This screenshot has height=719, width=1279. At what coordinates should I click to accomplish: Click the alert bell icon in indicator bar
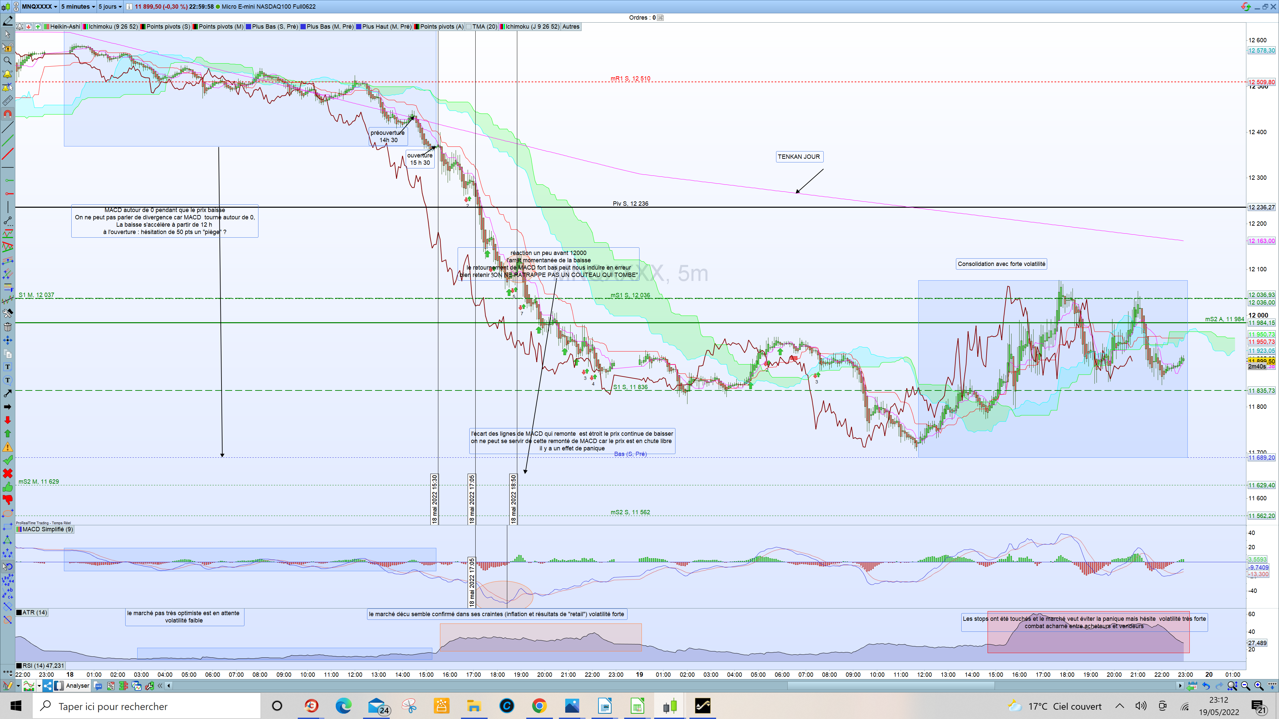coord(20,27)
